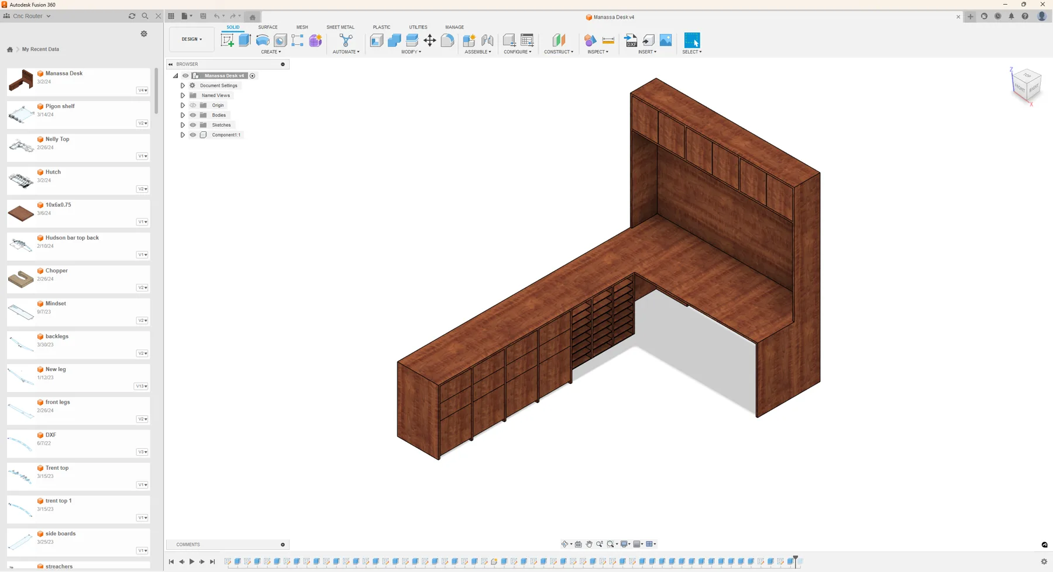Screen dimensions: 1053x572
Task: Select the Extrude tool
Action: (245, 40)
